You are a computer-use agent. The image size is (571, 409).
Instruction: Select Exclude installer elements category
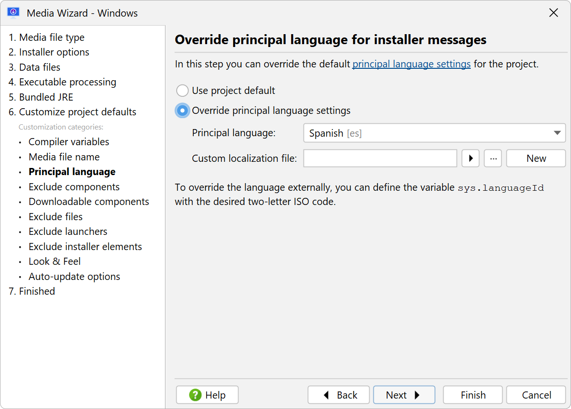tap(86, 247)
